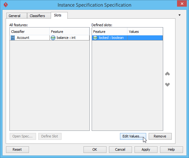Click the Values cell of the locked slot
This screenshot has width=189, height=158.
pyautogui.click(x=145, y=38)
